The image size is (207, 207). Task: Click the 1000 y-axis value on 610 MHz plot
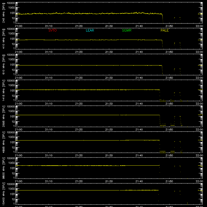click(x=12, y=59)
